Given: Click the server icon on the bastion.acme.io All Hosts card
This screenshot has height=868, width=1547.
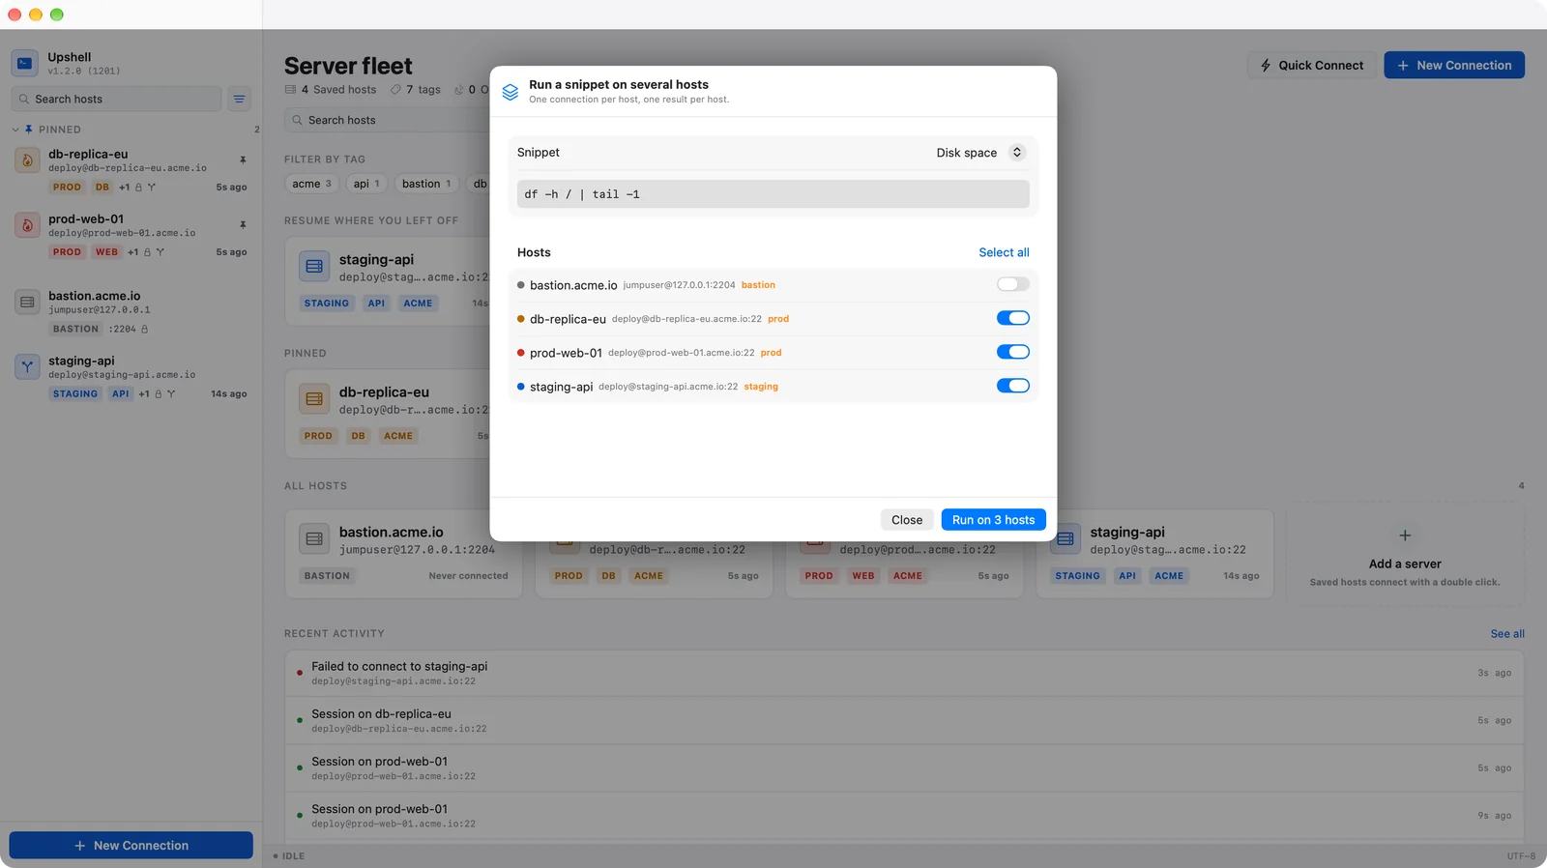Looking at the screenshot, I should point(314,538).
